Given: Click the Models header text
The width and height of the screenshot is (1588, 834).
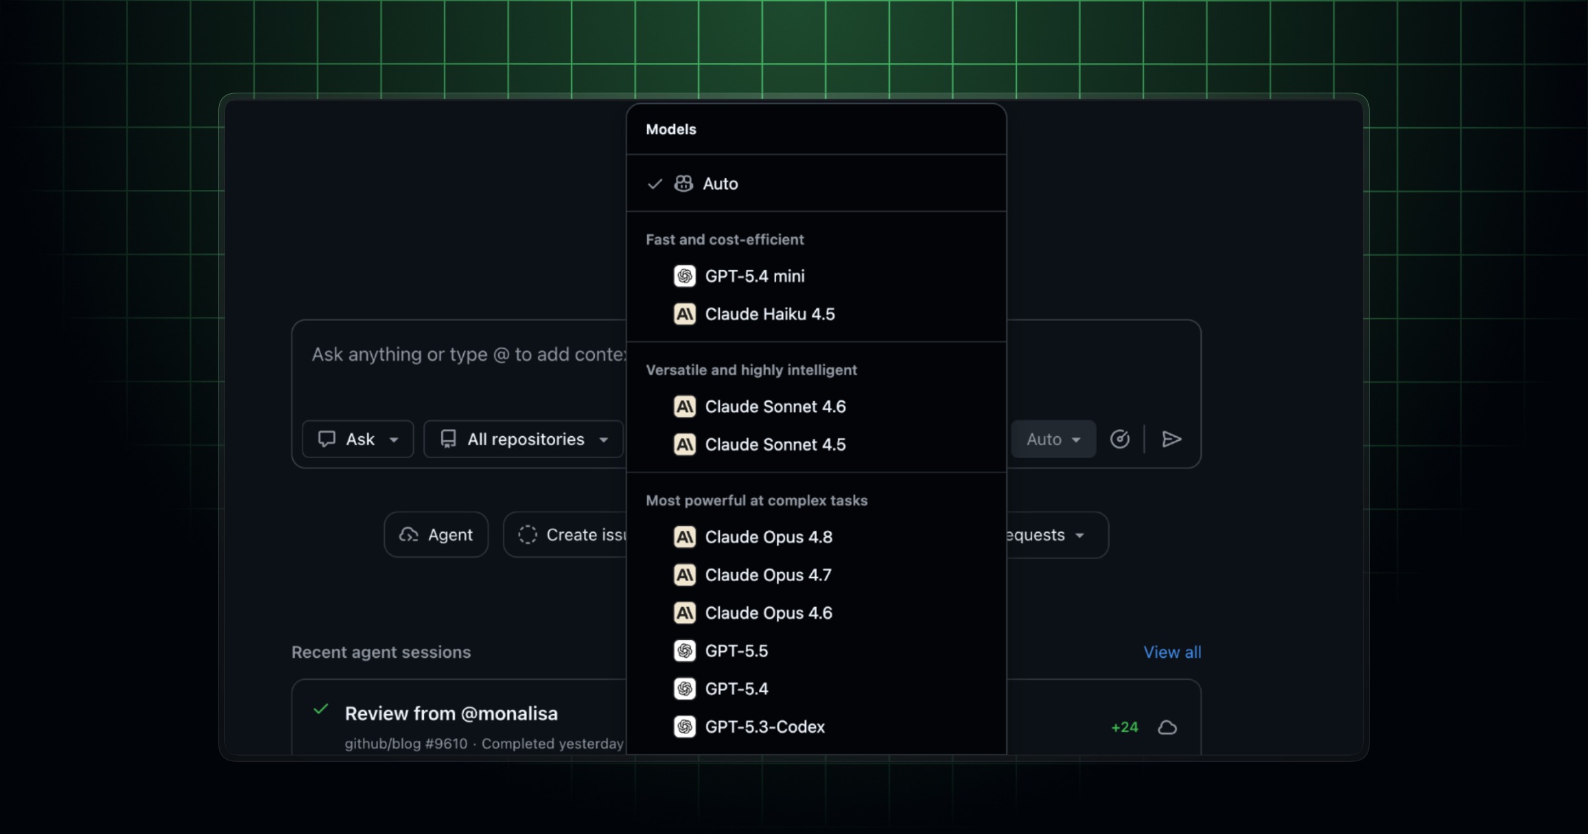Looking at the screenshot, I should tap(671, 129).
